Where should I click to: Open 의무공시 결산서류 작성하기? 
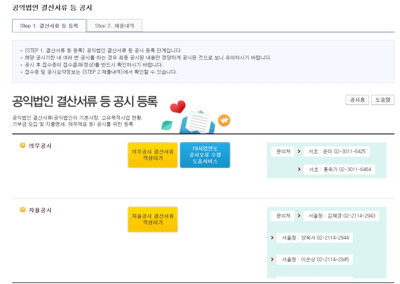[x=153, y=155]
